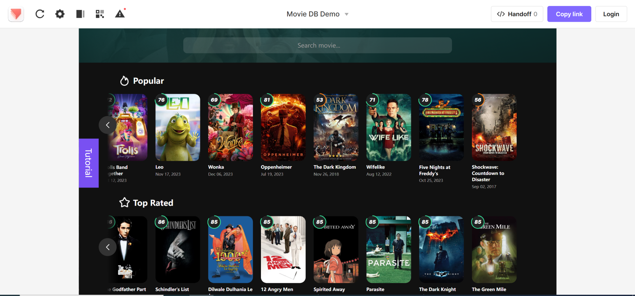This screenshot has height=296, width=635.
Task: Click the reload prototype icon
Action: tap(40, 14)
